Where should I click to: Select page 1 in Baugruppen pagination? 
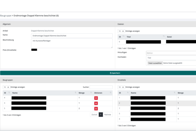[101, 115]
